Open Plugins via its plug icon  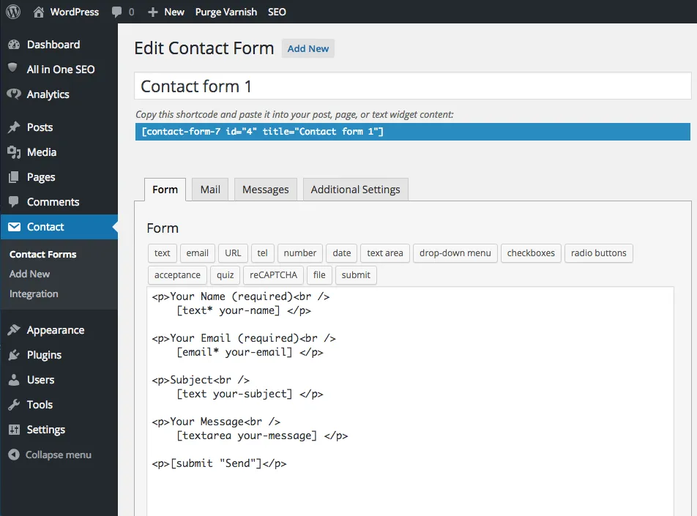(x=14, y=355)
